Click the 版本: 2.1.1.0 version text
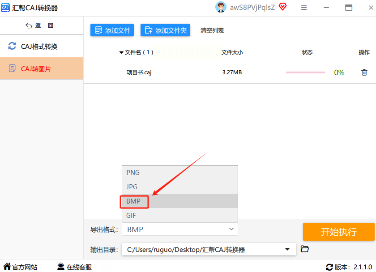Screen dimensions: 376x272 [353, 267]
